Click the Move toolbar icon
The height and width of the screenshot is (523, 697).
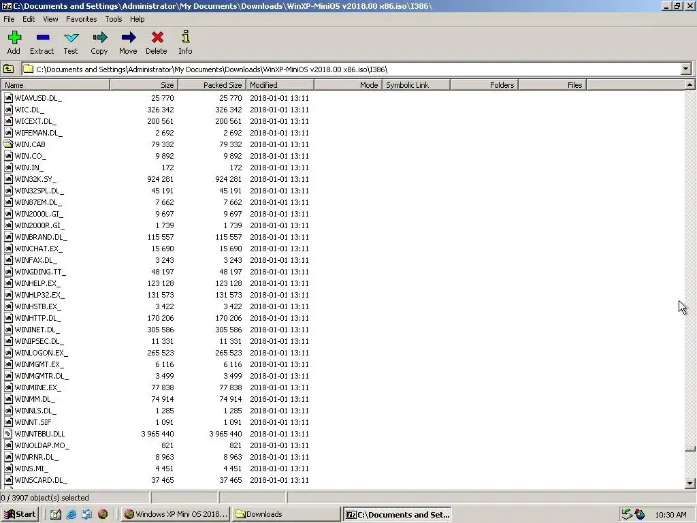[129, 37]
